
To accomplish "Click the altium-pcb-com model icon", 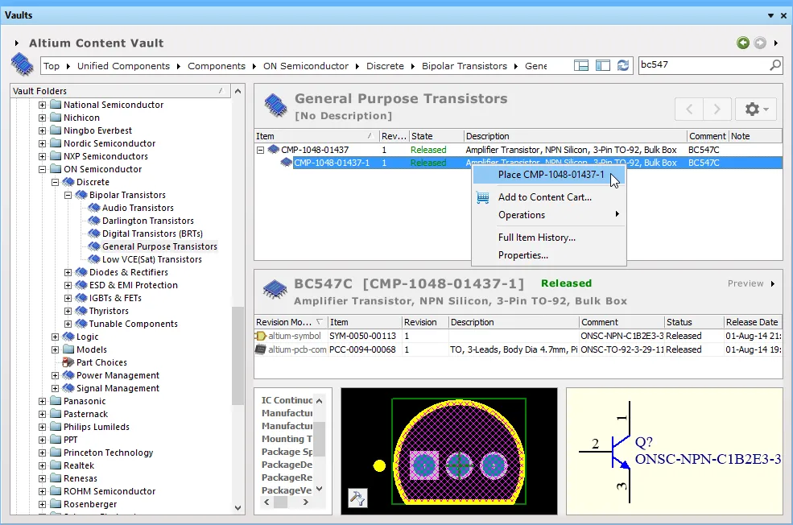I will pyautogui.click(x=261, y=349).
